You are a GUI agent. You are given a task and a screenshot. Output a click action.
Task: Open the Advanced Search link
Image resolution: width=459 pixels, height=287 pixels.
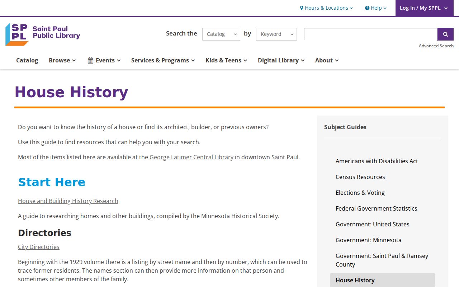[436, 46]
